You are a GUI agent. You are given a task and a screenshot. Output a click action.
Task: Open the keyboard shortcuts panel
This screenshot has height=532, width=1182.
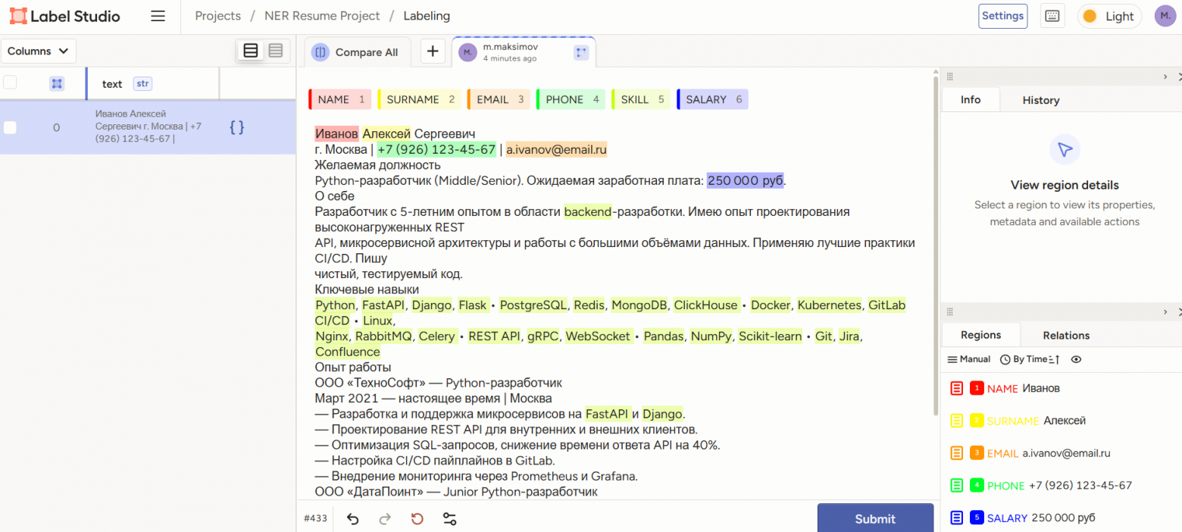1052,15
